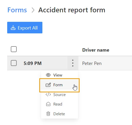Export all submissions with Export All button
The width and height of the screenshot is (132, 125).
pyautogui.click(x=25, y=27)
